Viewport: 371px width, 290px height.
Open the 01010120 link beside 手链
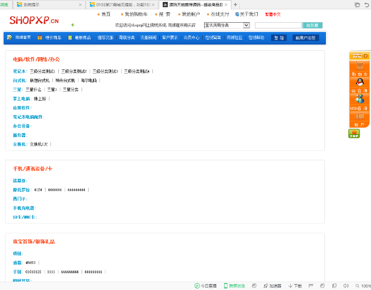click(33, 272)
